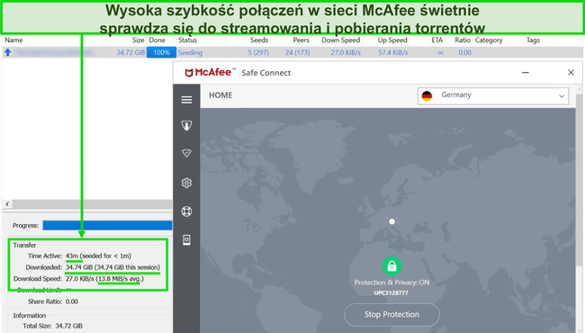Open settings gear in McAfee sidebar

[x=186, y=183]
